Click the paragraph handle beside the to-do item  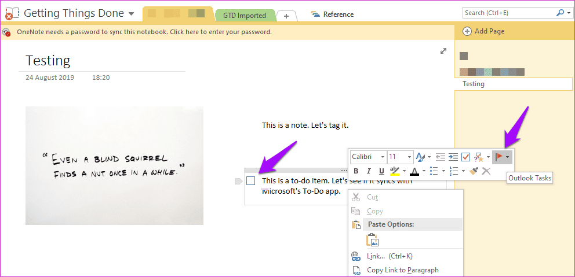click(239, 181)
